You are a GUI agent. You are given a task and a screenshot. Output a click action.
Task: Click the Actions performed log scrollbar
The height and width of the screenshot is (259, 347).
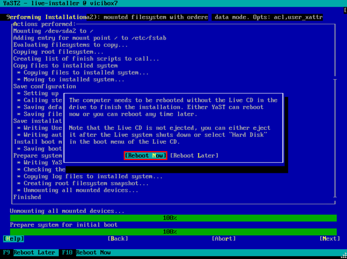point(335,138)
